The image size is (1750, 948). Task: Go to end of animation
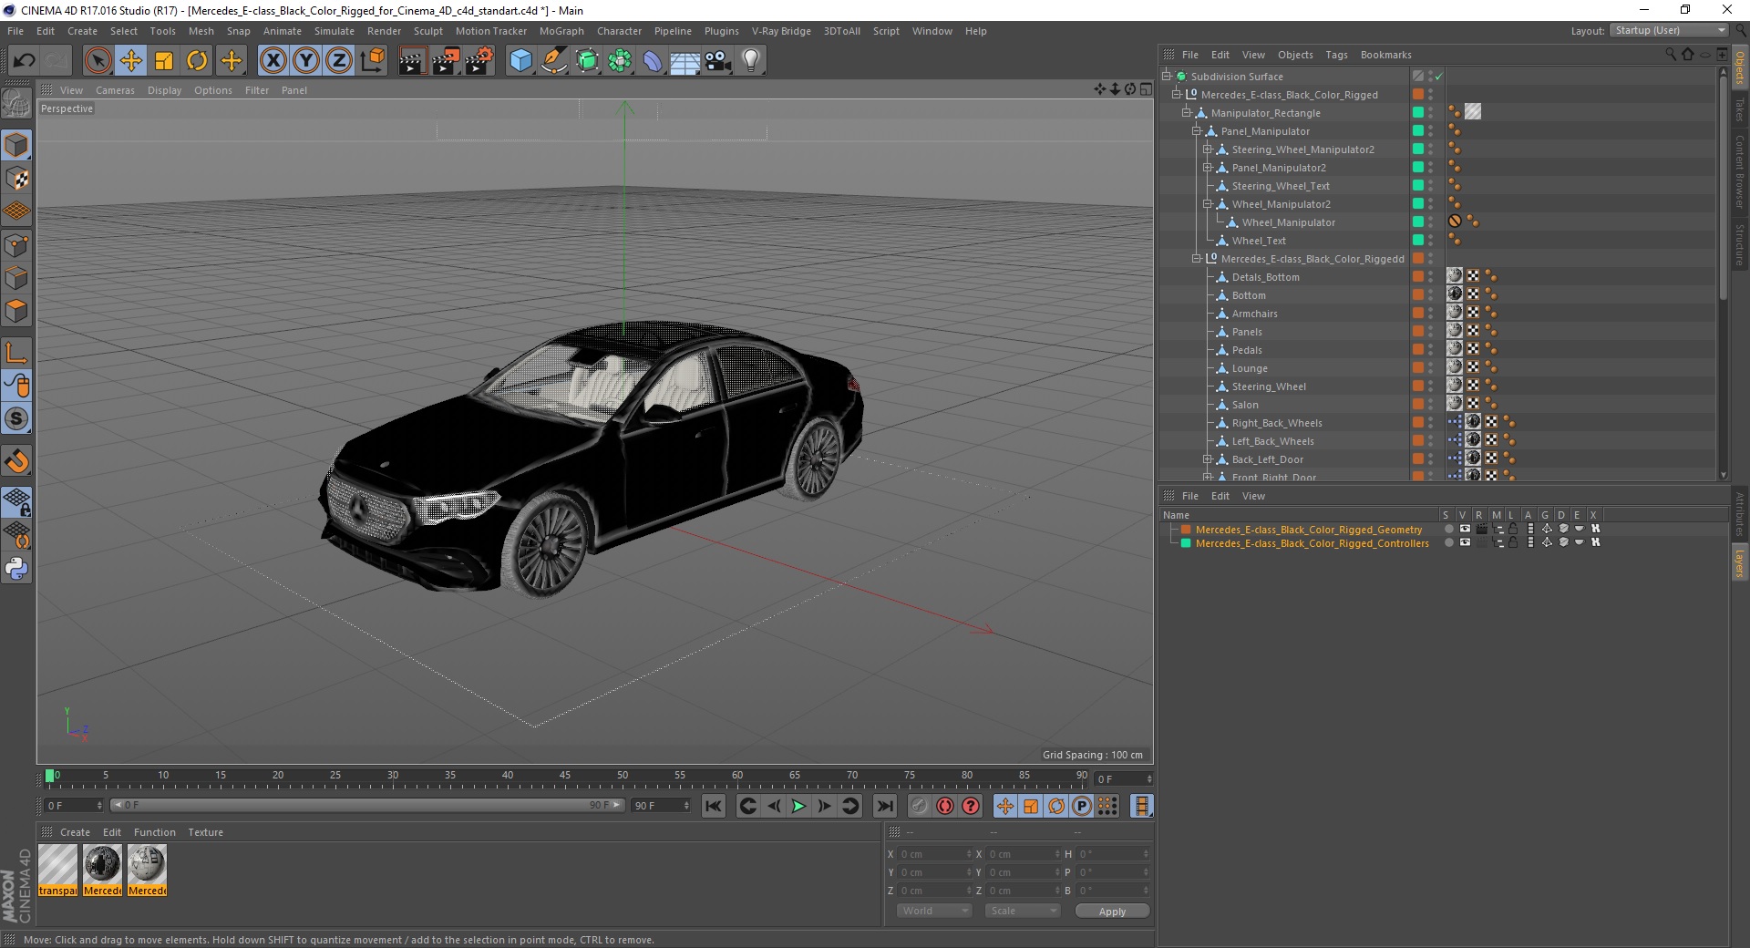(x=884, y=806)
